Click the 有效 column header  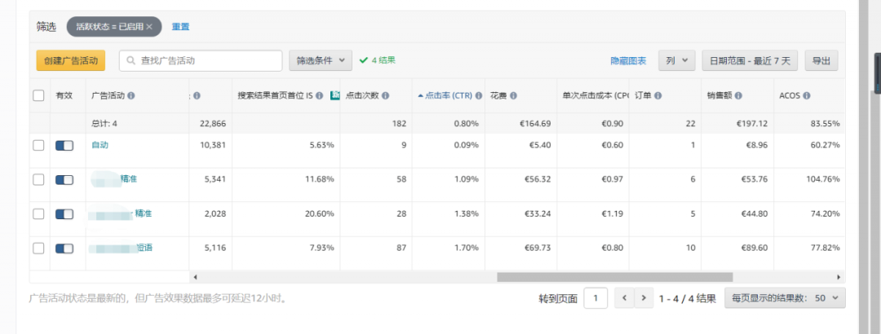coord(64,96)
